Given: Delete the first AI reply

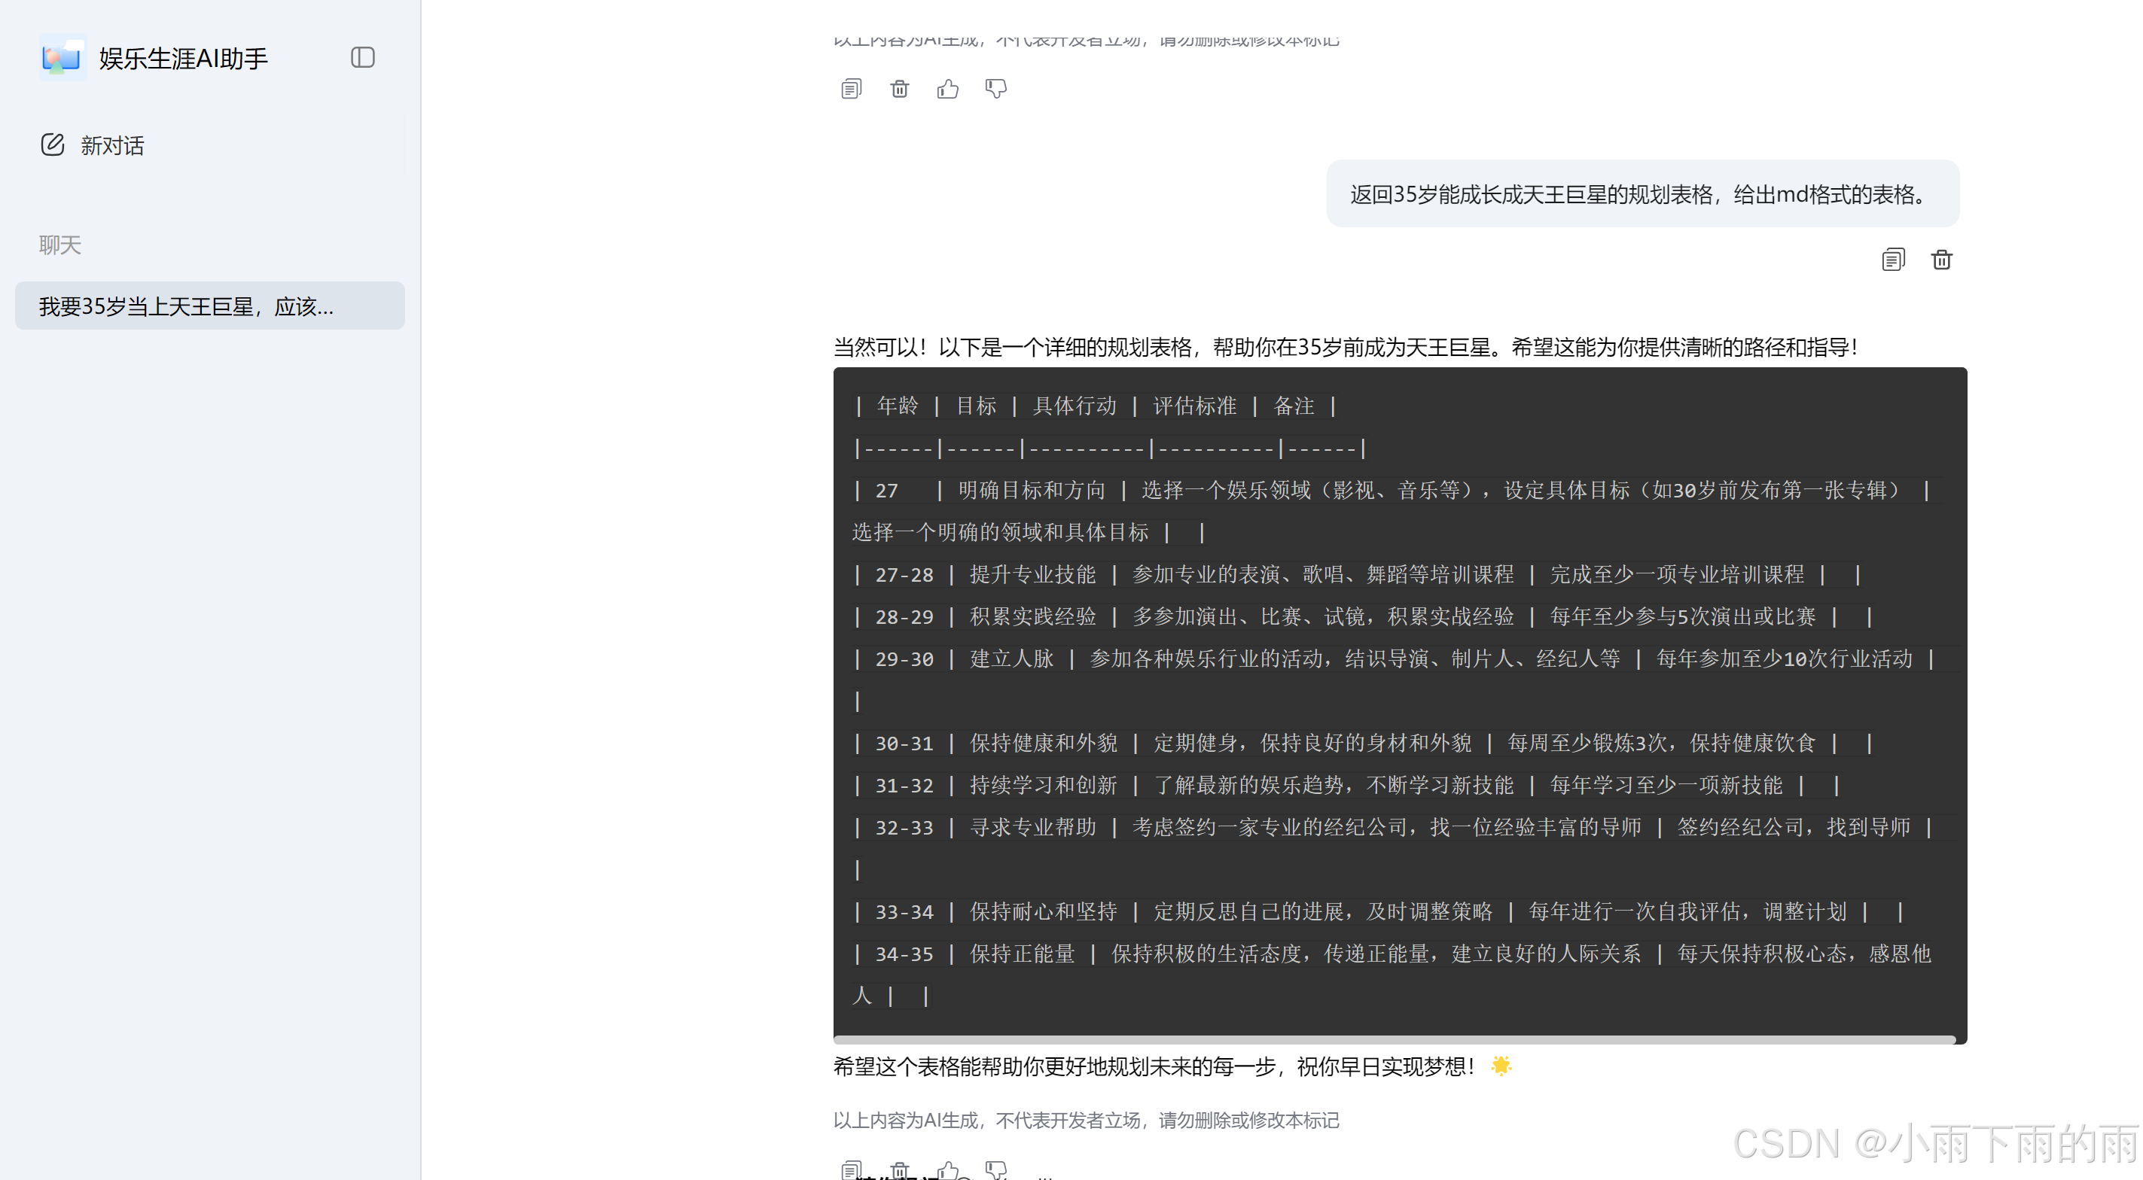Looking at the screenshot, I should point(899,88).
